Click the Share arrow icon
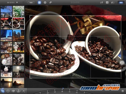Viewport: 126px width, 94px height. pos(102,3)
